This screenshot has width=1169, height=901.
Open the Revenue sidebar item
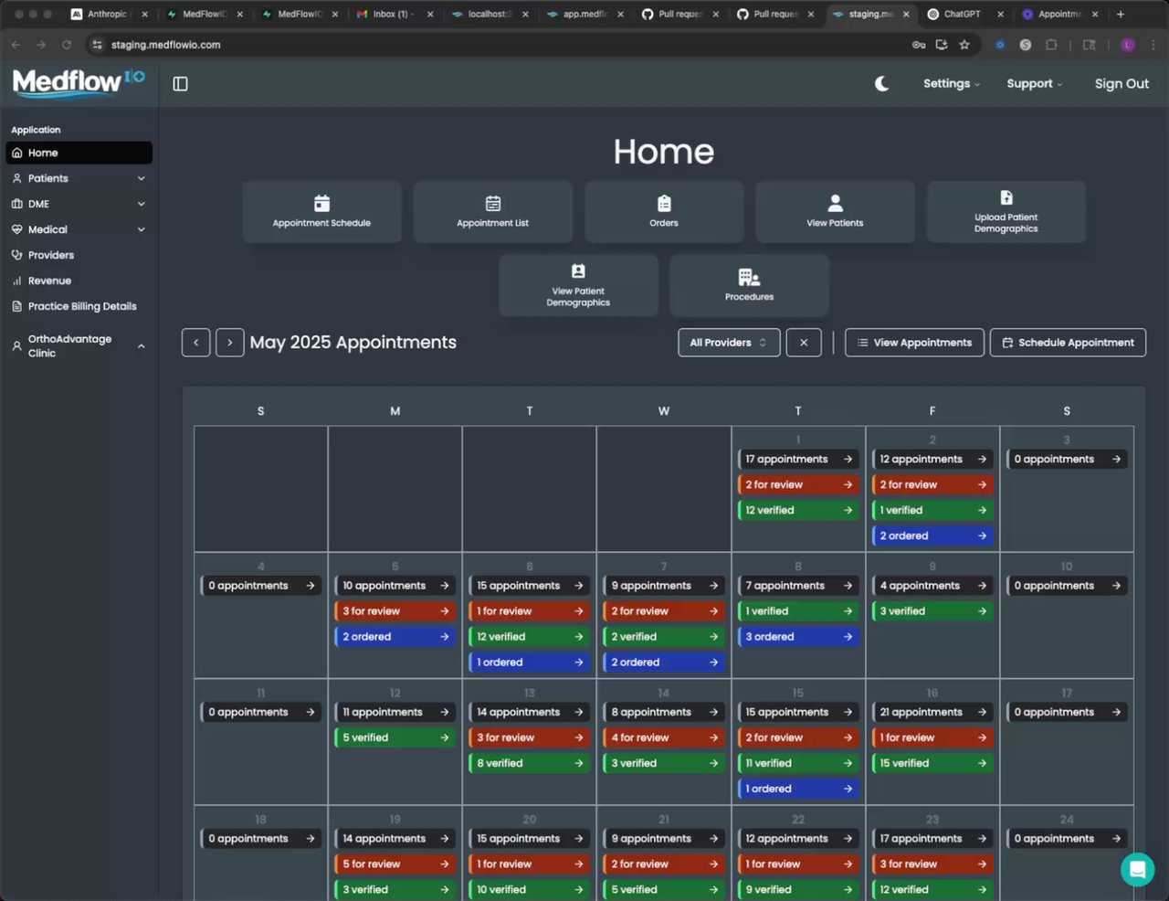(49, 281)
